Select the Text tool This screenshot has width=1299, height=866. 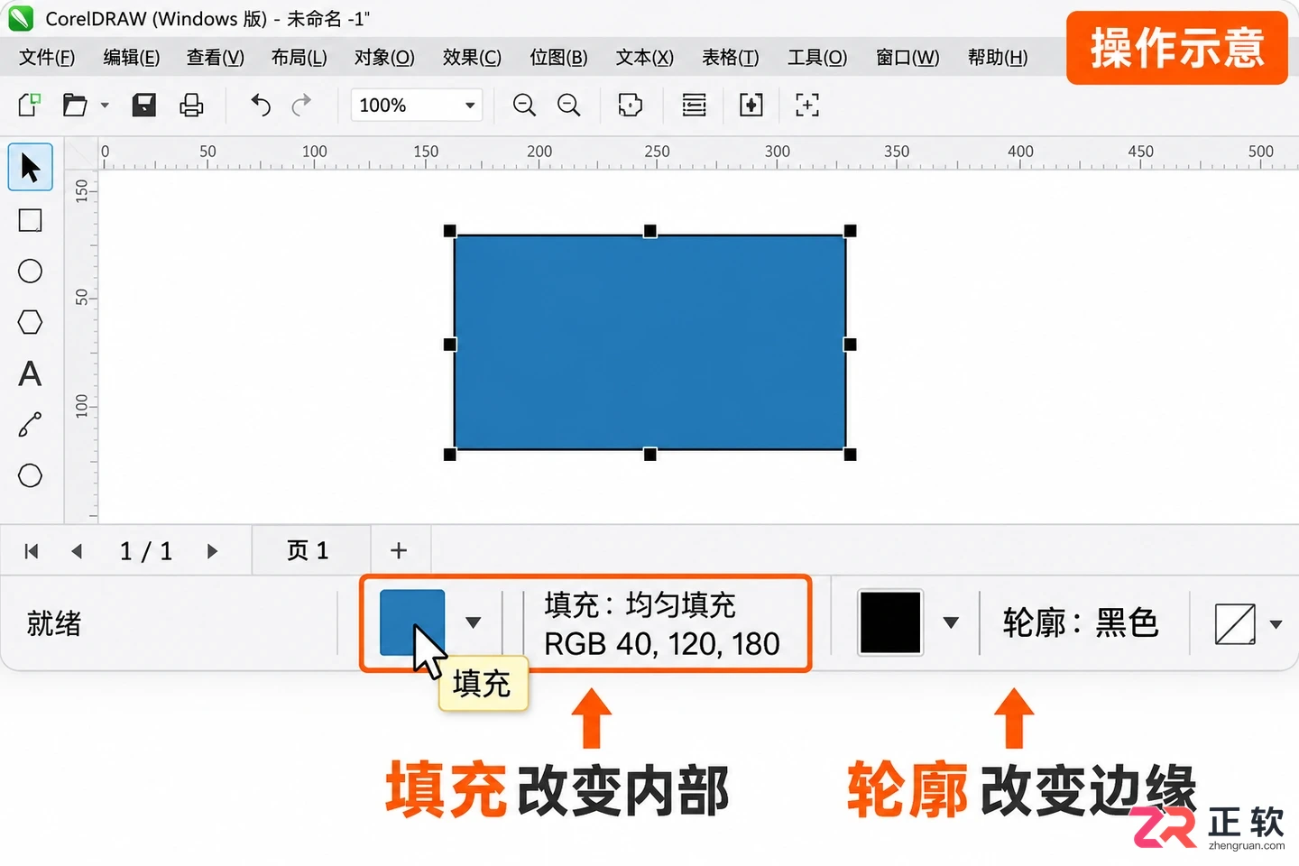31,373
